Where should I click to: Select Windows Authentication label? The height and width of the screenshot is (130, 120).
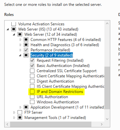pos(58,102)
